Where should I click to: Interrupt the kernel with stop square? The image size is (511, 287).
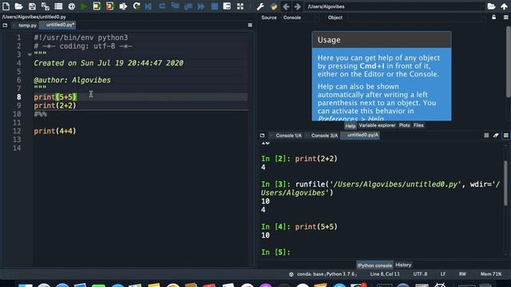tap(486, 136)
